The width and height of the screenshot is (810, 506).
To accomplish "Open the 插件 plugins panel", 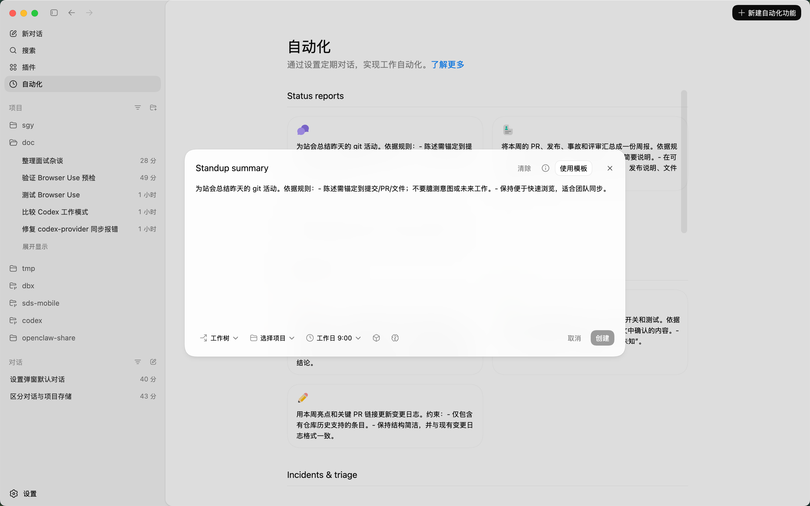I will (28, 67).
